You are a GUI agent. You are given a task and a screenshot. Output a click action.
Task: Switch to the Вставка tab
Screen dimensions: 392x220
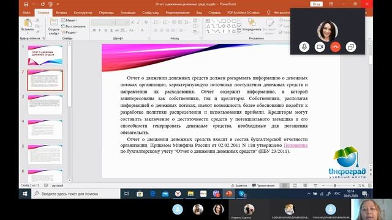(61, 12)
